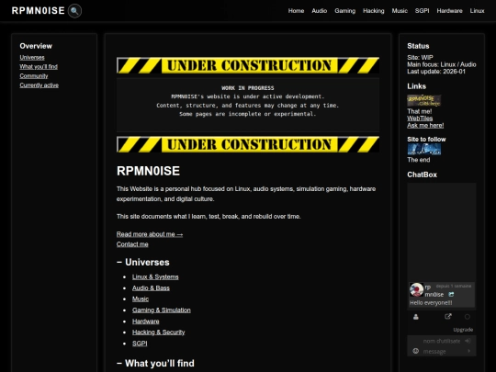
Task: Click the 'The end' caption text
Action: (x=419, y=160)
